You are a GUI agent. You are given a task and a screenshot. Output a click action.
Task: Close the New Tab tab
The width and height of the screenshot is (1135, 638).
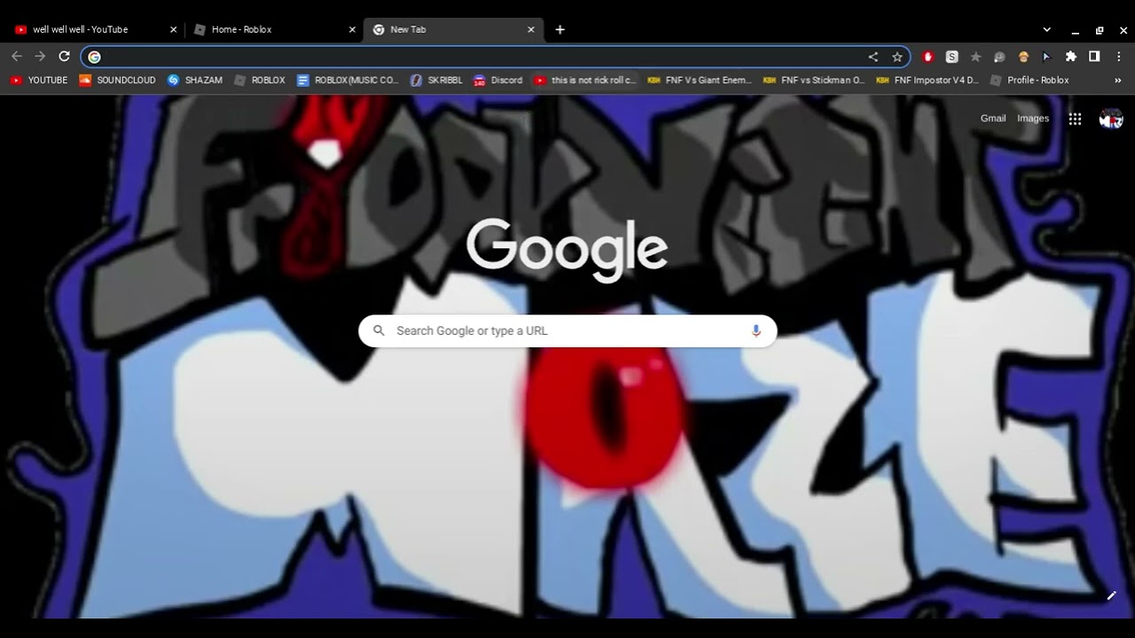click(531, 29)
